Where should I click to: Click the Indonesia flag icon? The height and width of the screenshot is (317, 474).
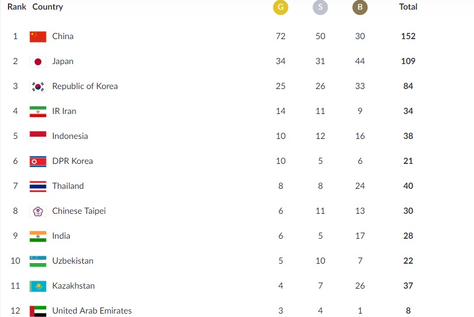38,136
